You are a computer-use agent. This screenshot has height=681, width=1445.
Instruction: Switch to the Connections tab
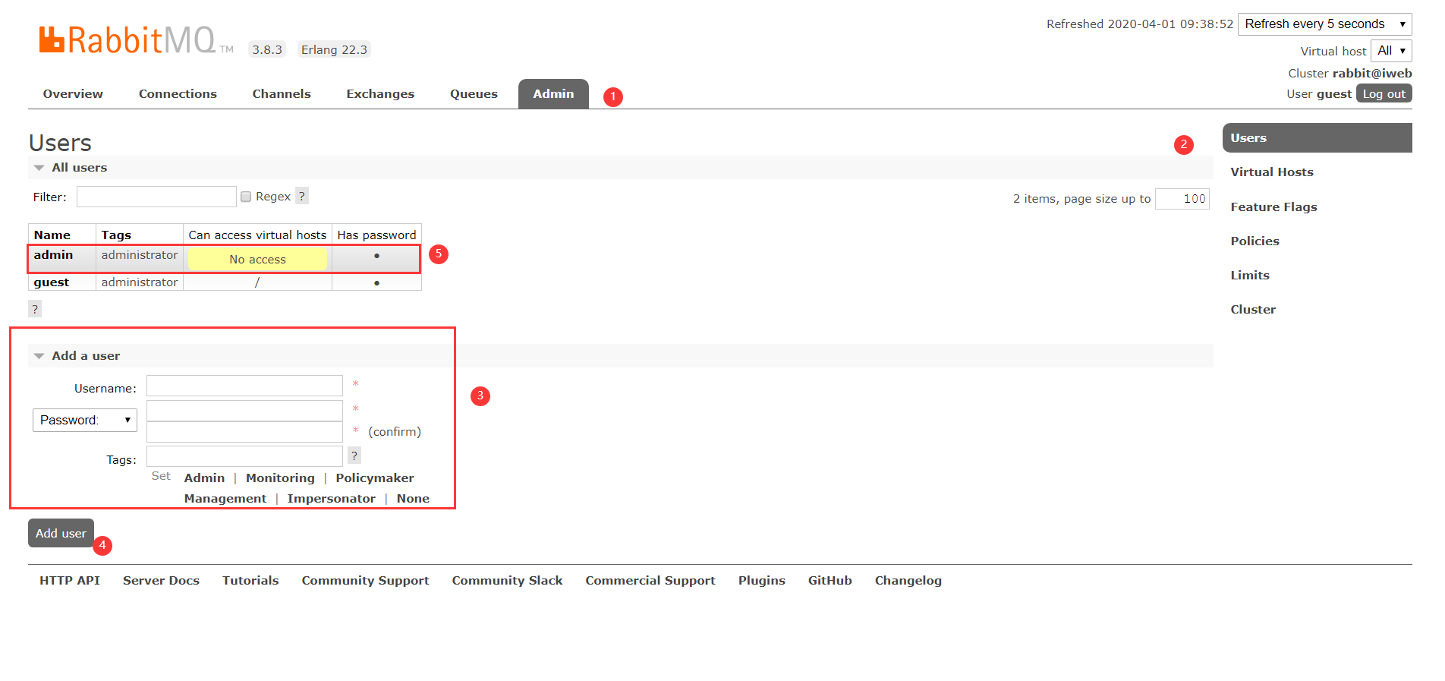[178, 94]
